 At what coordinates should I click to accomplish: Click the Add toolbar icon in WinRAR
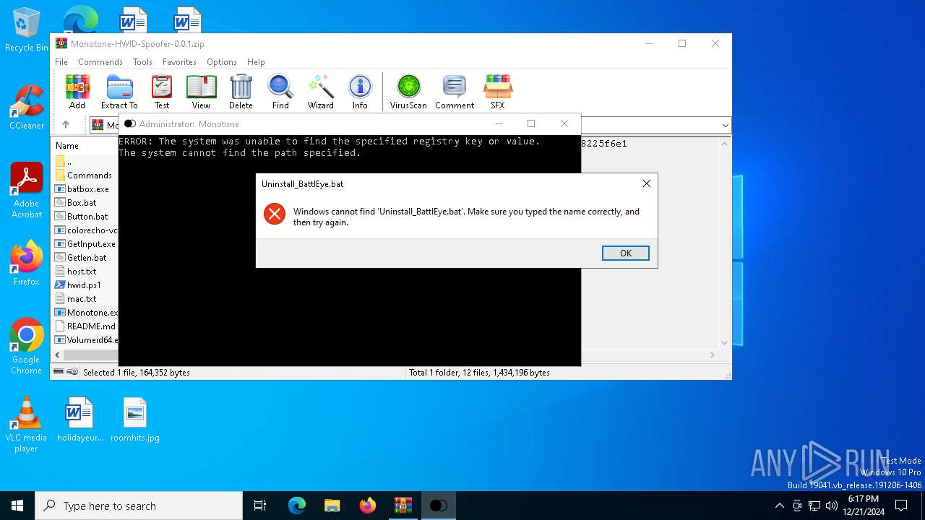77,92
